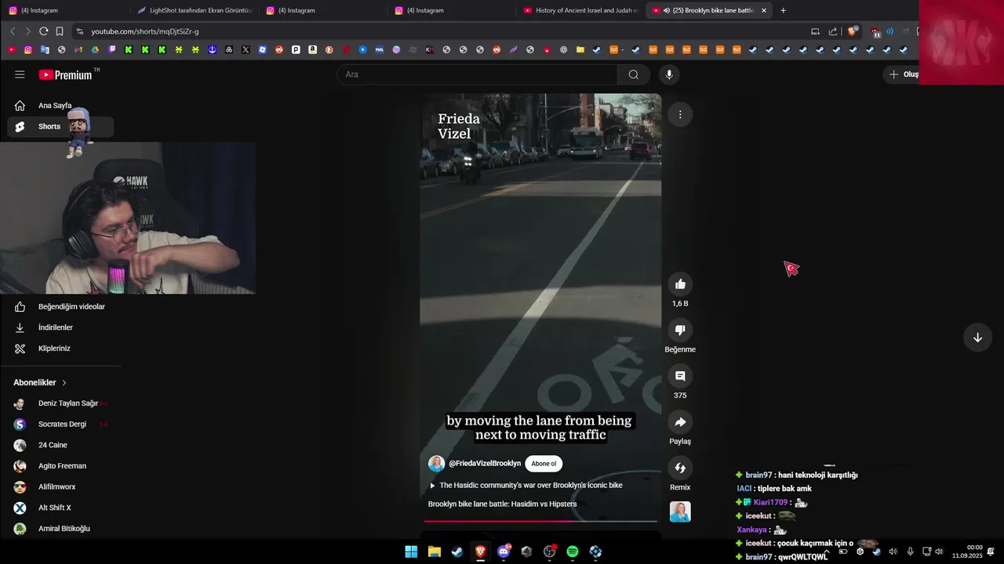Click the Remix icon
The image size is (1004, 564).
click(x=680, y=468)
